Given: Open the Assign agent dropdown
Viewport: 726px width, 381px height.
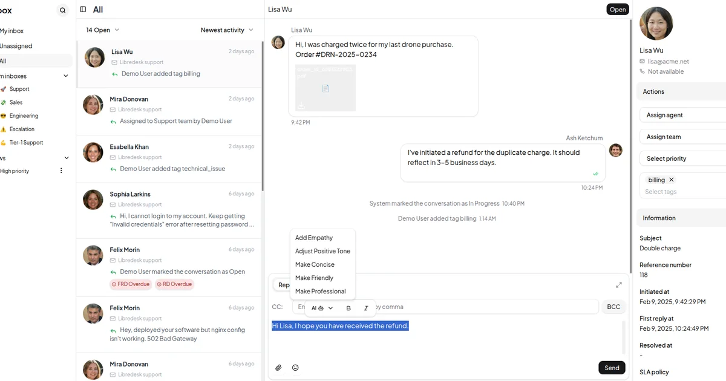Looking at the screenshot, I should tap(682, 115).
